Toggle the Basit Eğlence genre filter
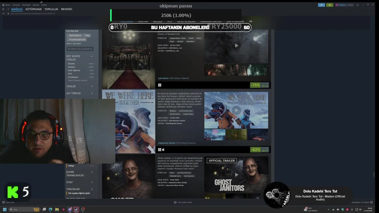The height and width of the screenshot is (213, 379). [81, 70]
